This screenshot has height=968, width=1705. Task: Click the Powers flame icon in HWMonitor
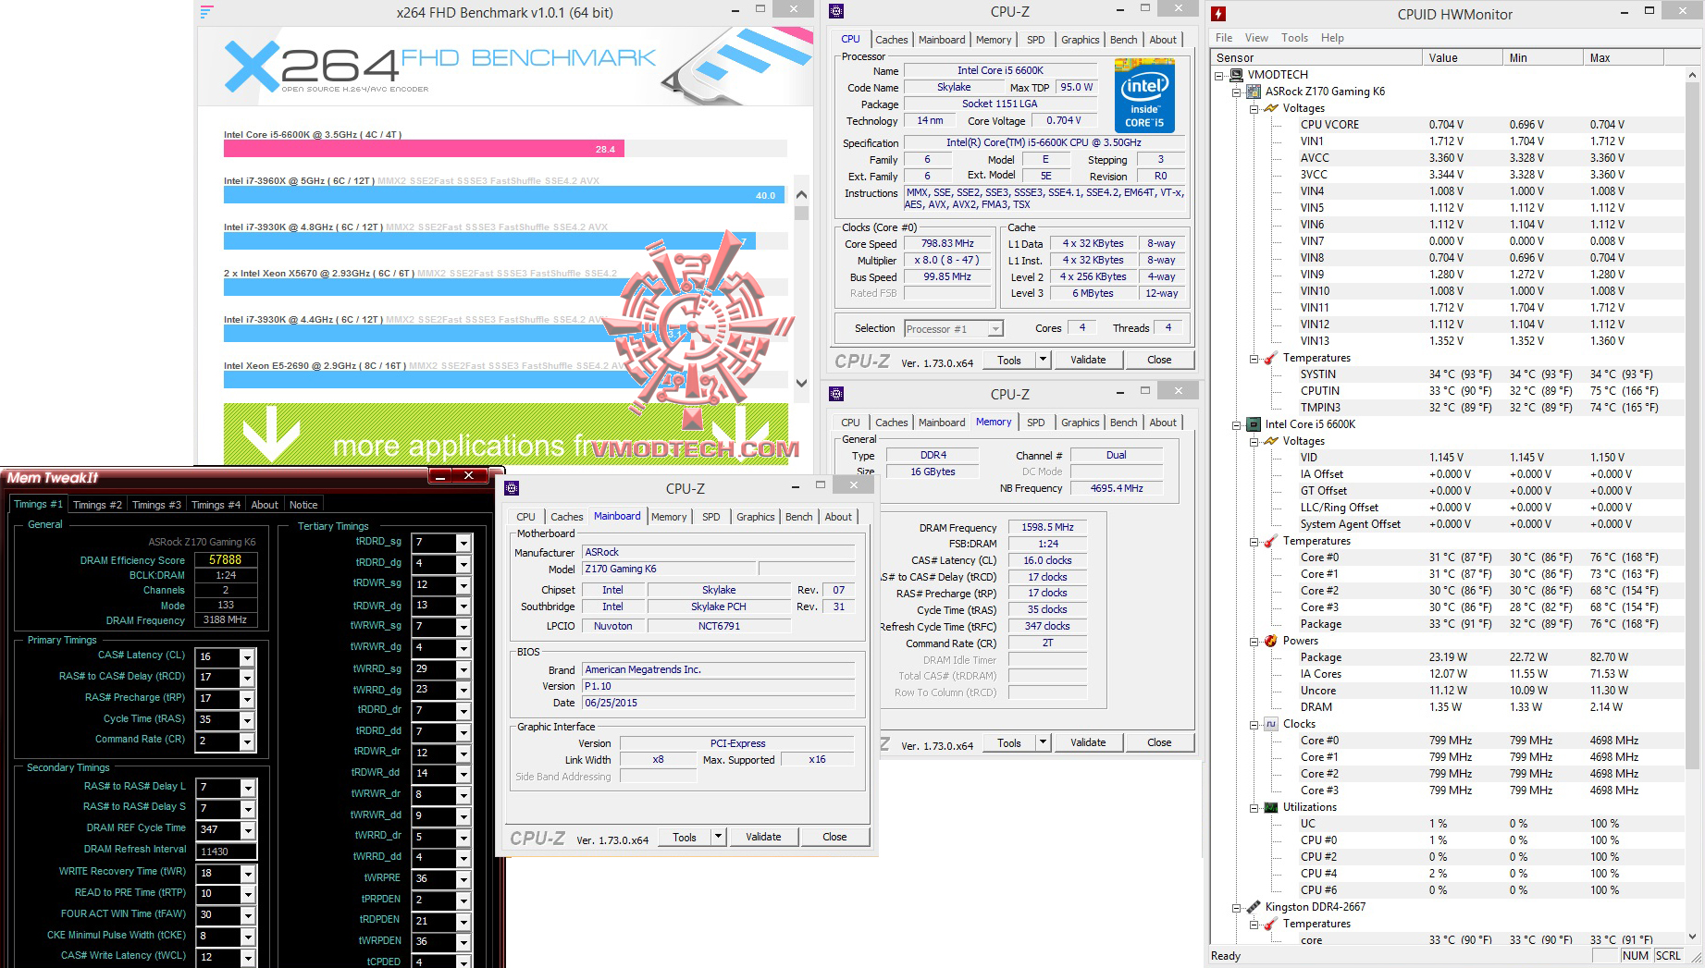(1271, 641)
